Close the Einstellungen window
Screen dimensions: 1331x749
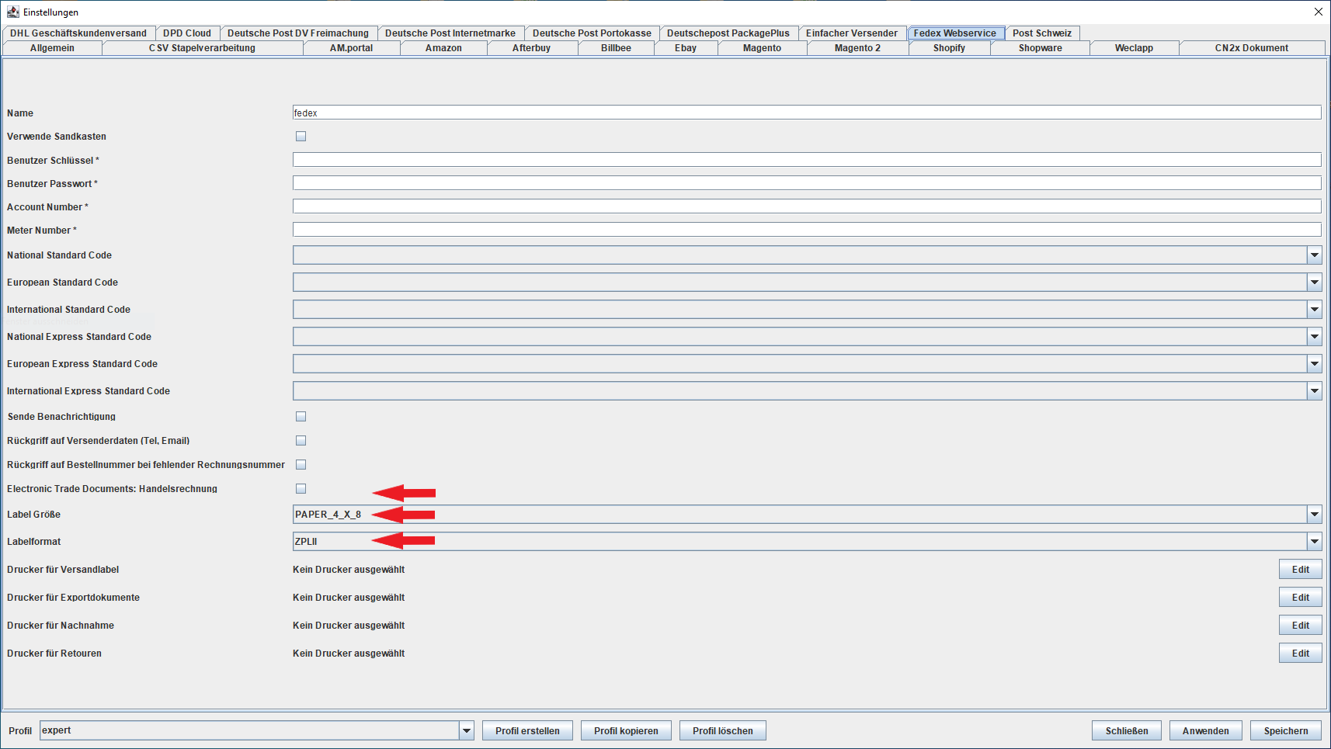click(1318, 12)
